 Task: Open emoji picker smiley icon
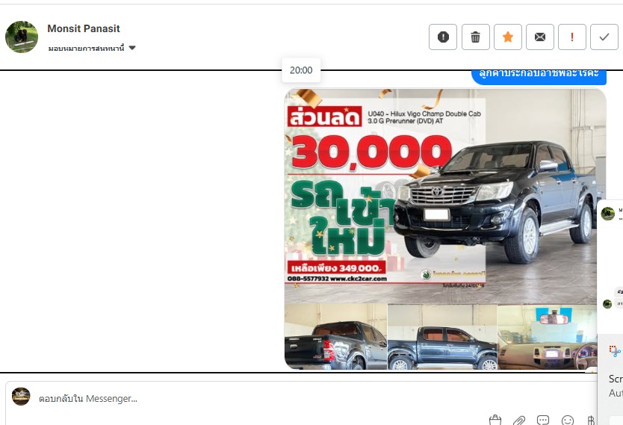pos(568,421)
